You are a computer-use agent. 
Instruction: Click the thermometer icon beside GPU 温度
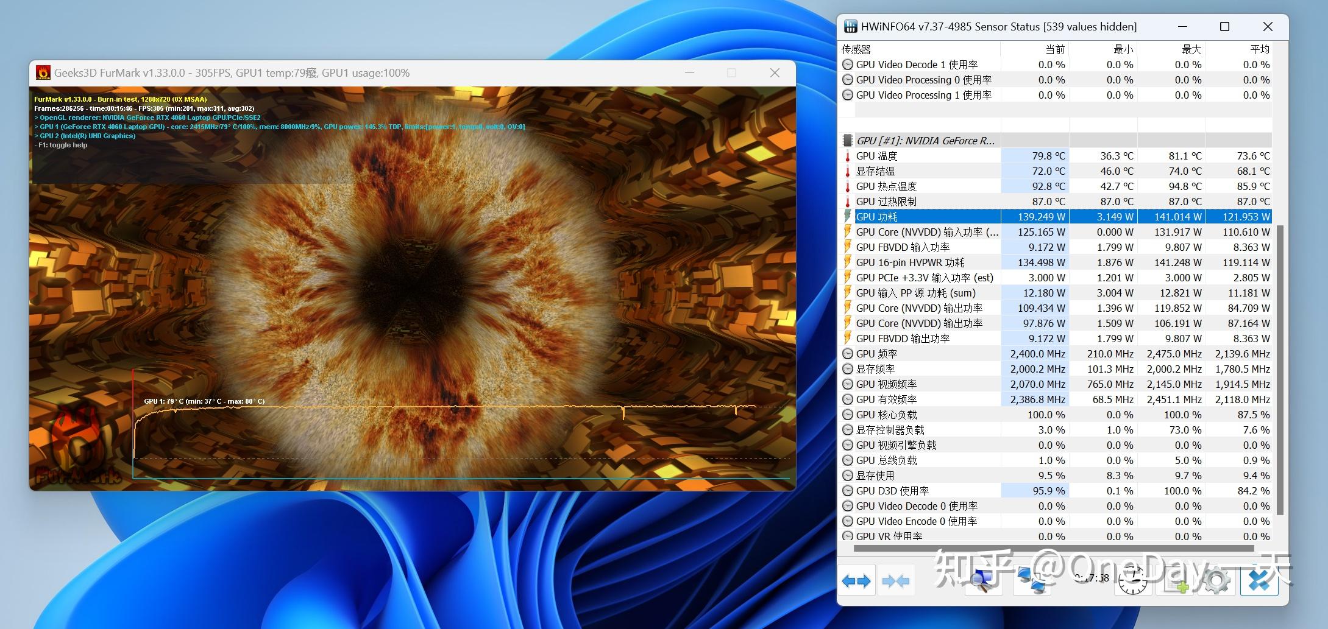[848, 155]
